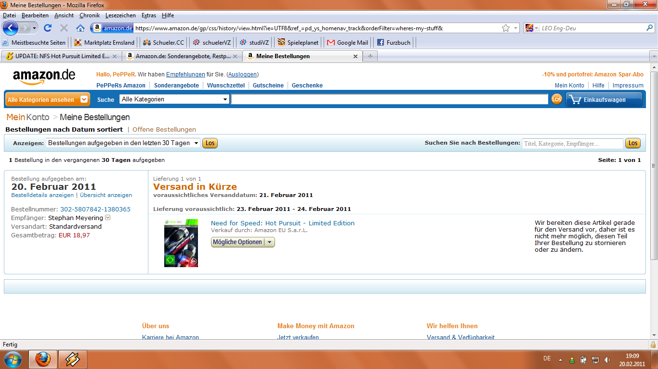Open the order time period dropdown

click(x=123, y=143)
